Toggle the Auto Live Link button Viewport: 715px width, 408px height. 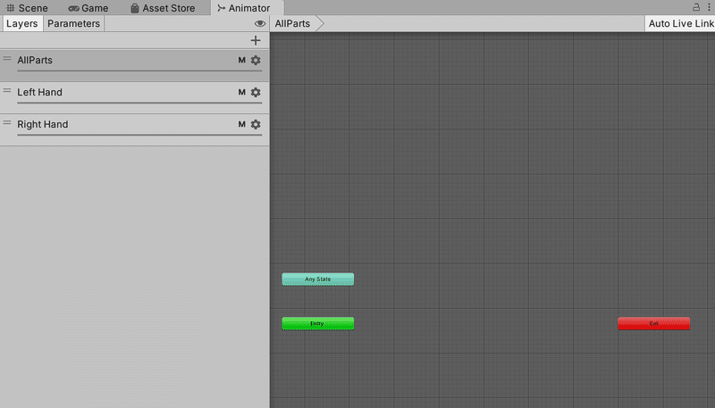click(x=681, y=24)
